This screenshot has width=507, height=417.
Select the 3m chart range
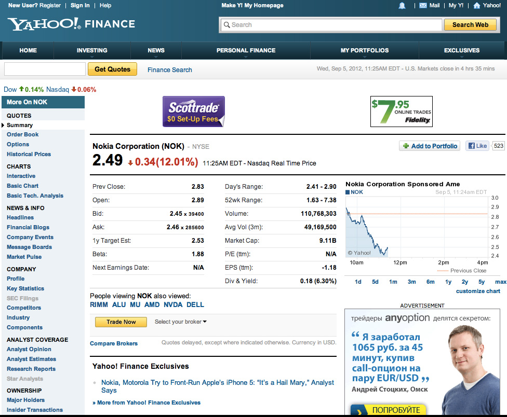(411, 282)
